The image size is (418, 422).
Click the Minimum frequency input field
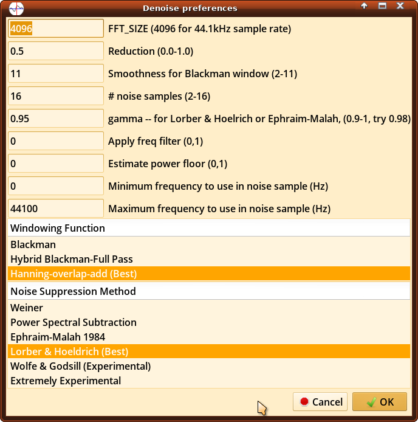pyautogui.click(x=56, y=186)
